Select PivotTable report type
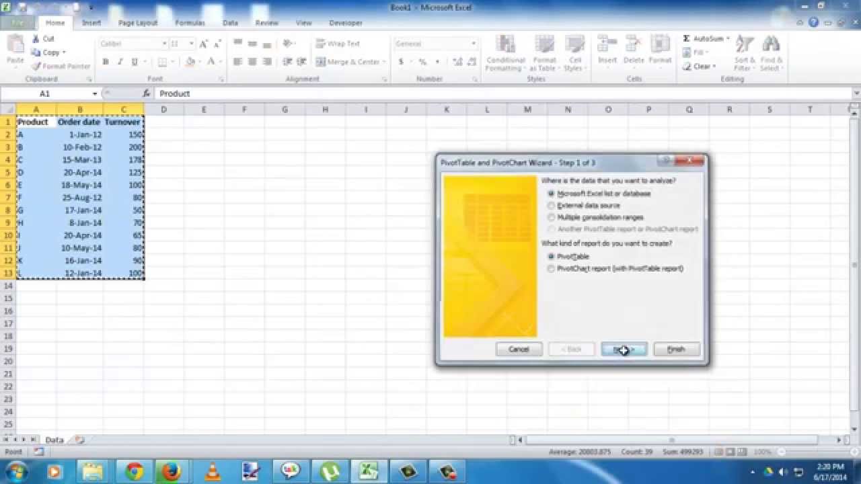This screenshot has height=484, width=861. click(568, 257)
